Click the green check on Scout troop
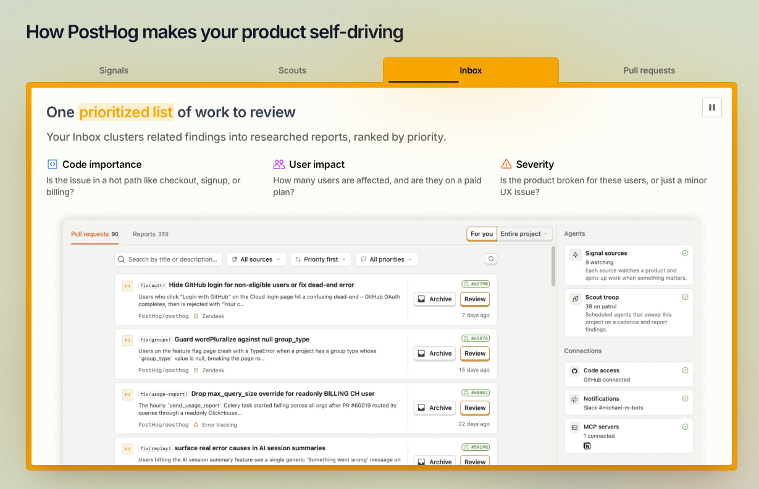The height and width of the screenshot is (489, 759). (x=685, y=297)
